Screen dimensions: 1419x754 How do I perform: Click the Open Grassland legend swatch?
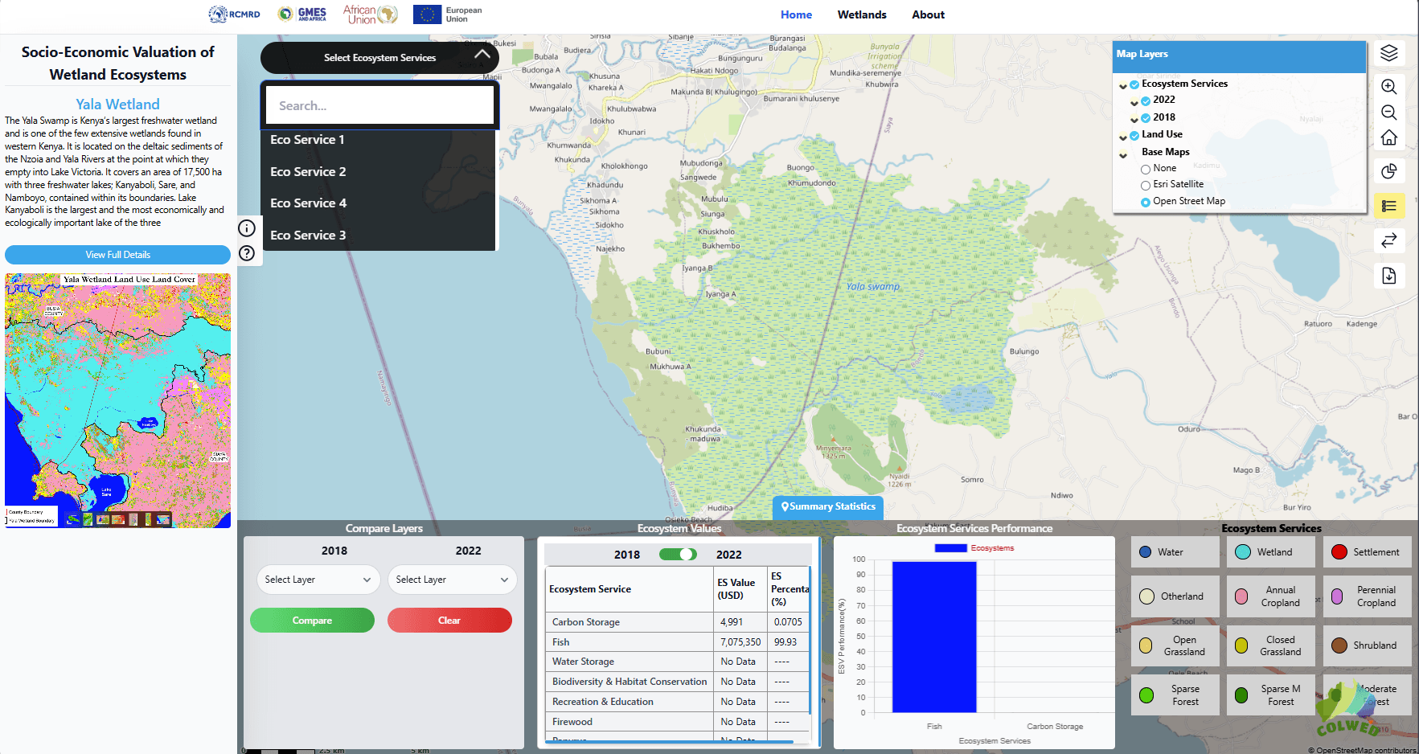pyautogui.click(x=1146, y=645)
